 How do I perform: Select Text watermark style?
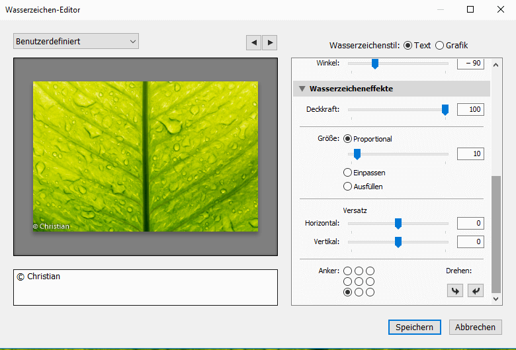coord(408,46)
